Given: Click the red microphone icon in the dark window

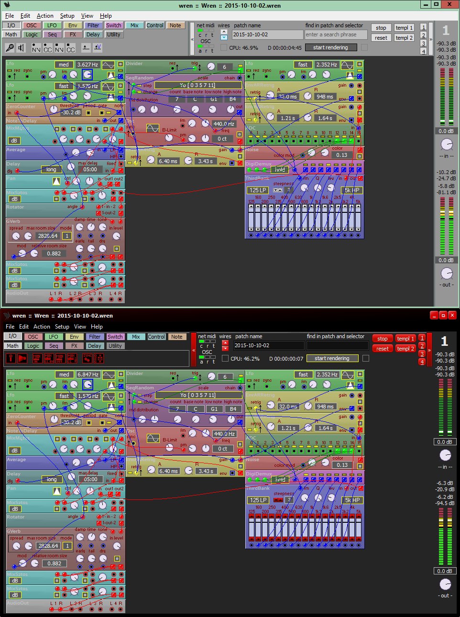Looking at the screenshot, I should [x=11, y=358].
